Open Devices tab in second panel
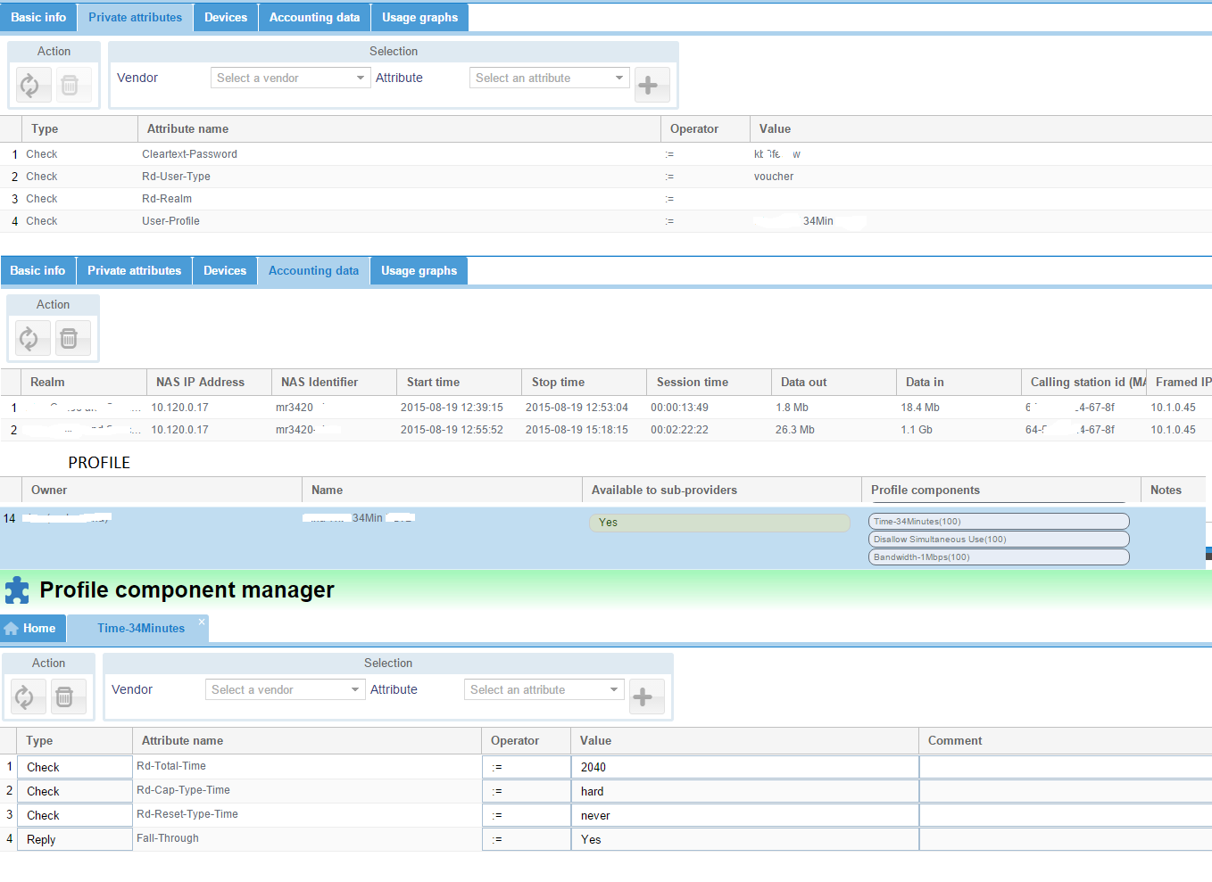Viewport: 1212px width, 882px height. click(225, 271)
